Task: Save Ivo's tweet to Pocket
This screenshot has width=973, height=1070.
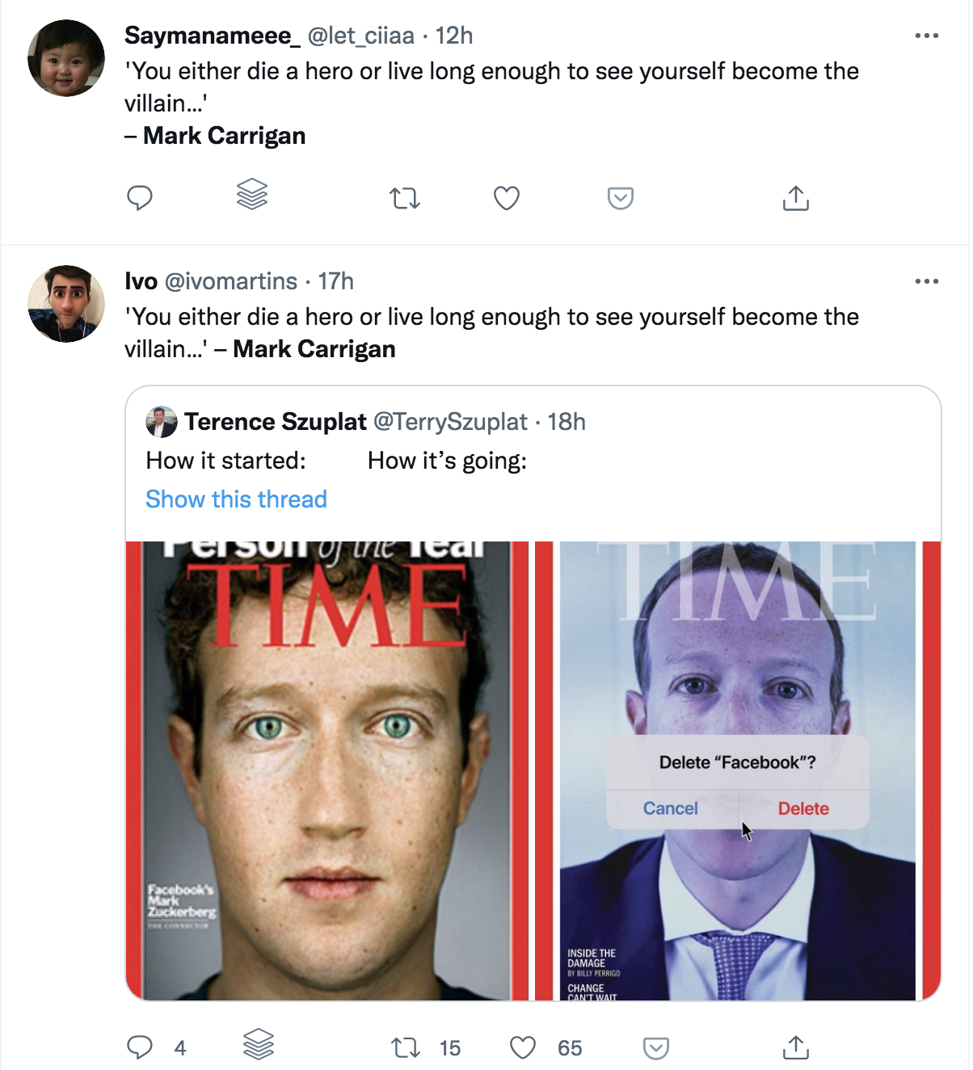Action: (656, 1048)
